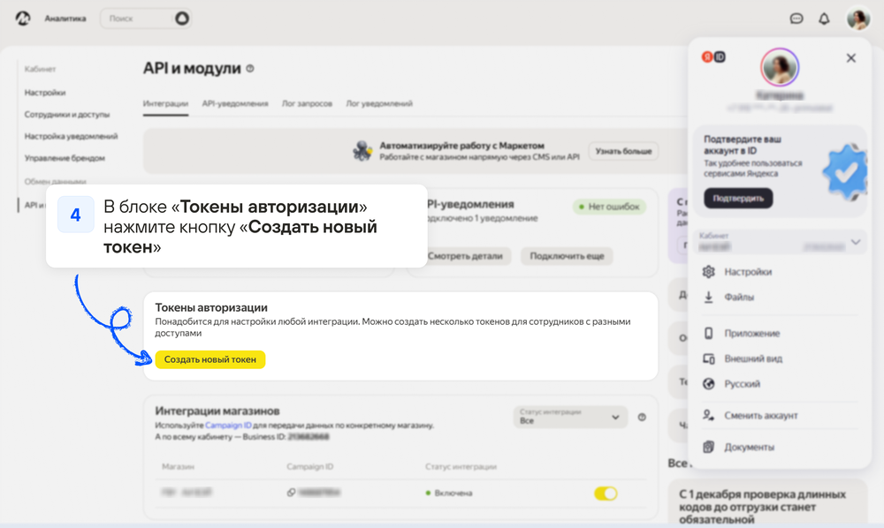Click the documents icon beside Документы

tap(709, 447)
